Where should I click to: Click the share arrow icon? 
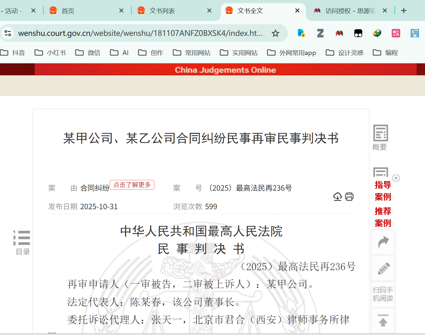(383, 242)
